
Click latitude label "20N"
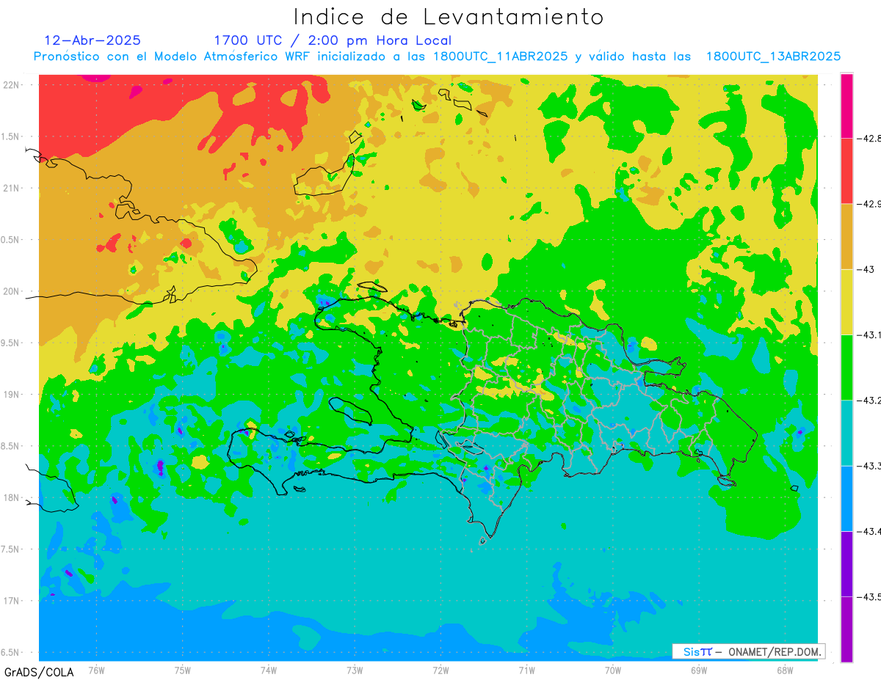pos(12,291)
